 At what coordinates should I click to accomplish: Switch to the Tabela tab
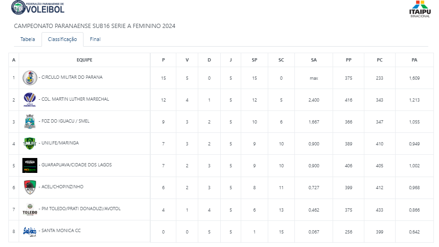pyautogui.click(x=28, y=39)
